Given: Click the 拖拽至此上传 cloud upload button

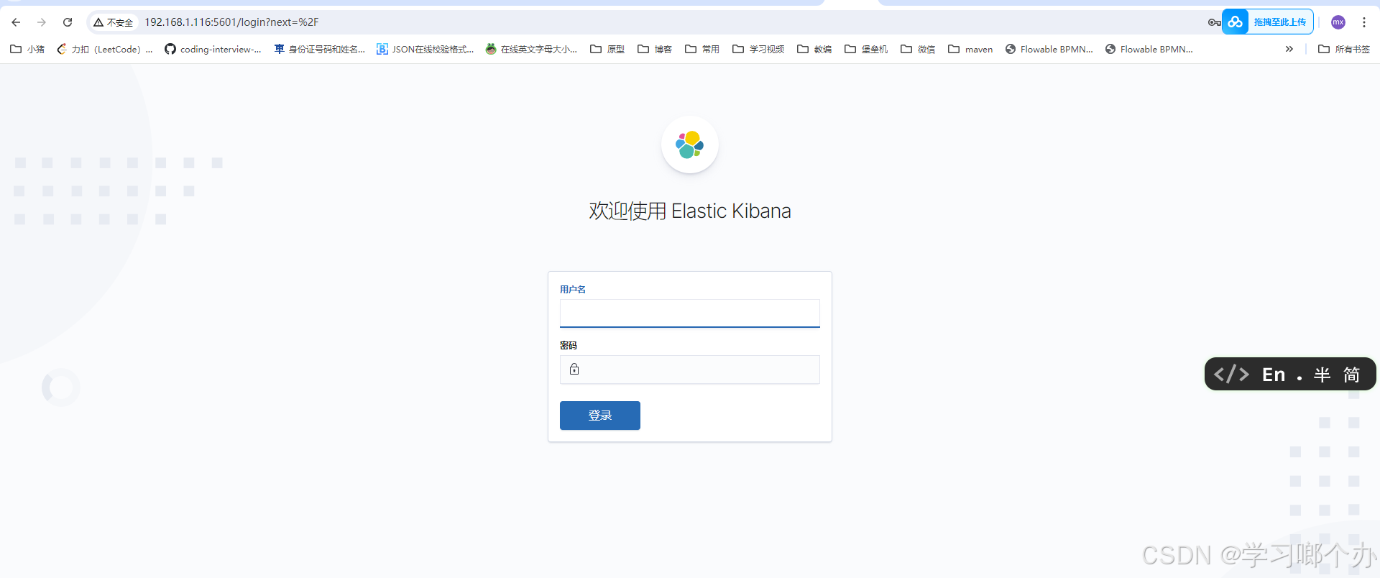Looking at the screenshot, I should coord(1268,22).
